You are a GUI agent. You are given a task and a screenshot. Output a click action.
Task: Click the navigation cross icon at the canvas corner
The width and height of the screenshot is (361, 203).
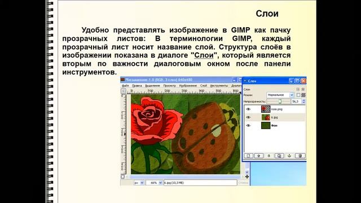click(247, 176)
